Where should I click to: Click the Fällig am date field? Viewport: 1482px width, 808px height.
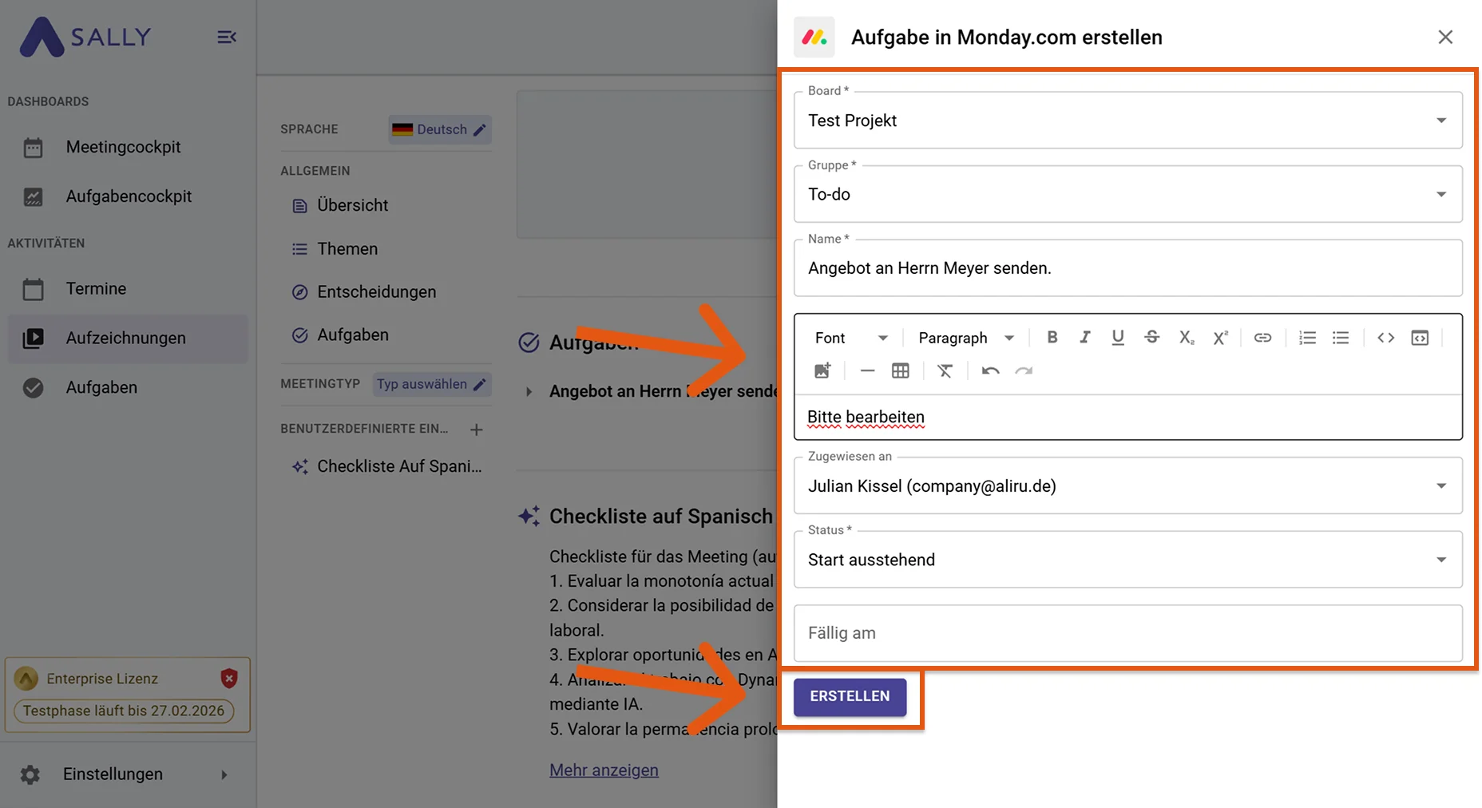click(1128, 633)
